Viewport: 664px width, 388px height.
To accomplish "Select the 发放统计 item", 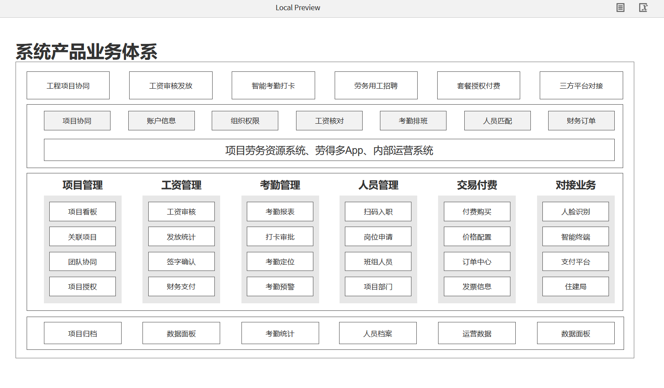I will pyautogui.click(x=182, y=236).
